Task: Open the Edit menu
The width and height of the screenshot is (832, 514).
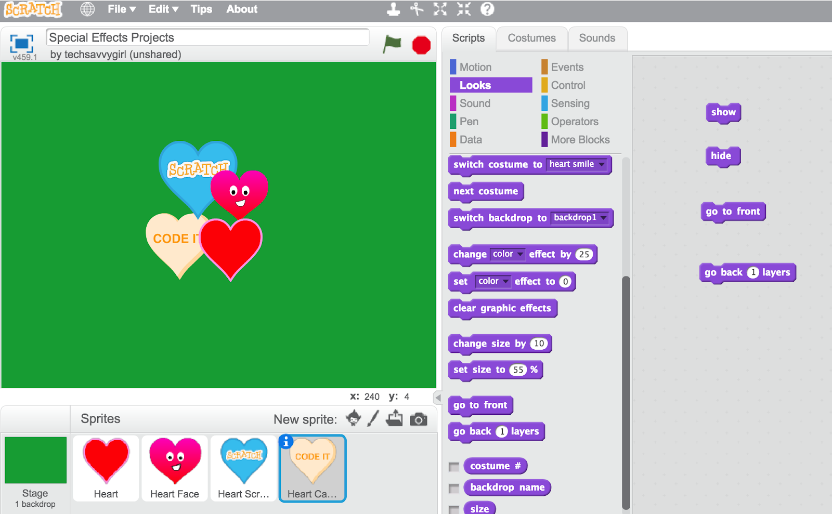Action: click(163, 9)
